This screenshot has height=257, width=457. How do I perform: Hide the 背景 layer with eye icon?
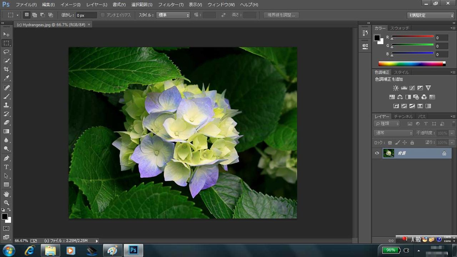[377, 153]
